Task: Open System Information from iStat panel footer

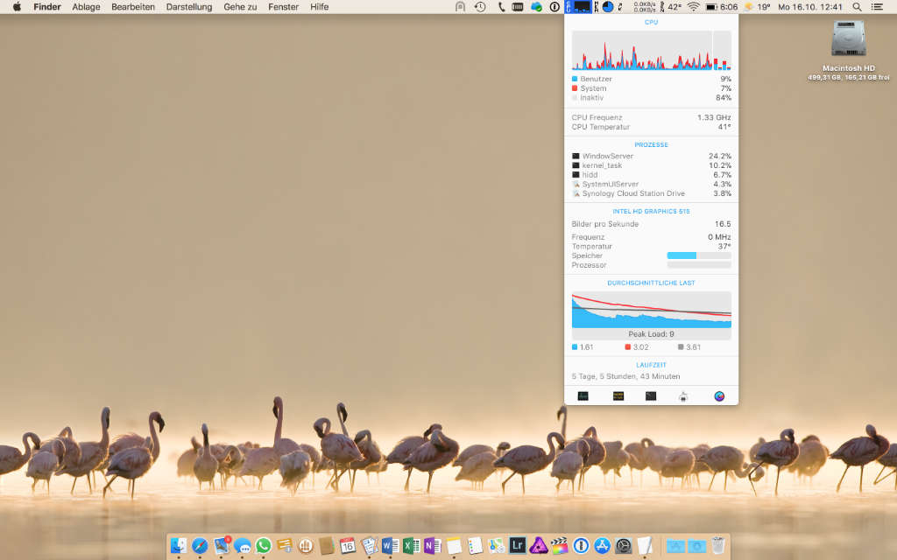Action: [683, 396]
